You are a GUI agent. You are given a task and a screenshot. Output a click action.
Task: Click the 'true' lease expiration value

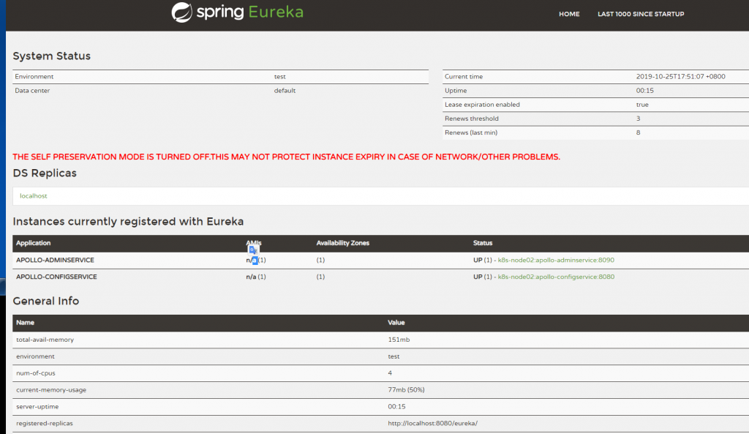tap(642, 104)
